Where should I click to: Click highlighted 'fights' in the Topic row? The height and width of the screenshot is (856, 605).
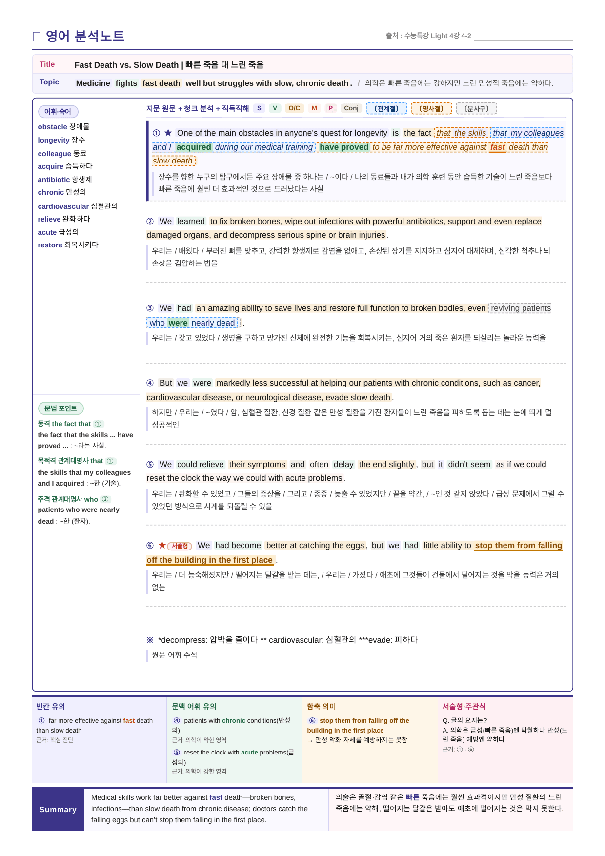[x=126, y=83]
